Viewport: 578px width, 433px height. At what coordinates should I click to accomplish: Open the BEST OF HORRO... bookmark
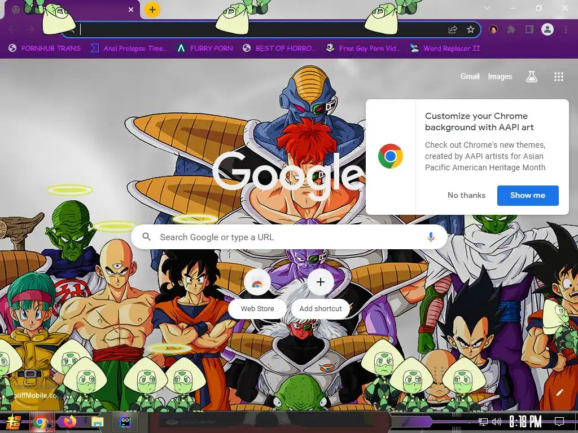click(279, 48)
